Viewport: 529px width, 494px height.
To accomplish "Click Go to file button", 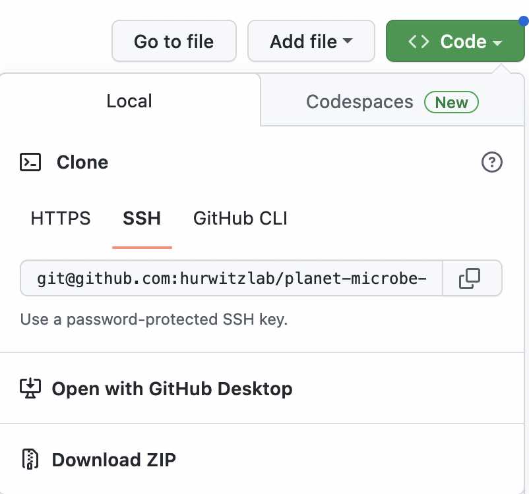I will (173, 41).
